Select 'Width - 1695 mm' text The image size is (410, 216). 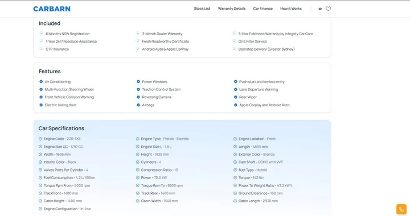57,155
